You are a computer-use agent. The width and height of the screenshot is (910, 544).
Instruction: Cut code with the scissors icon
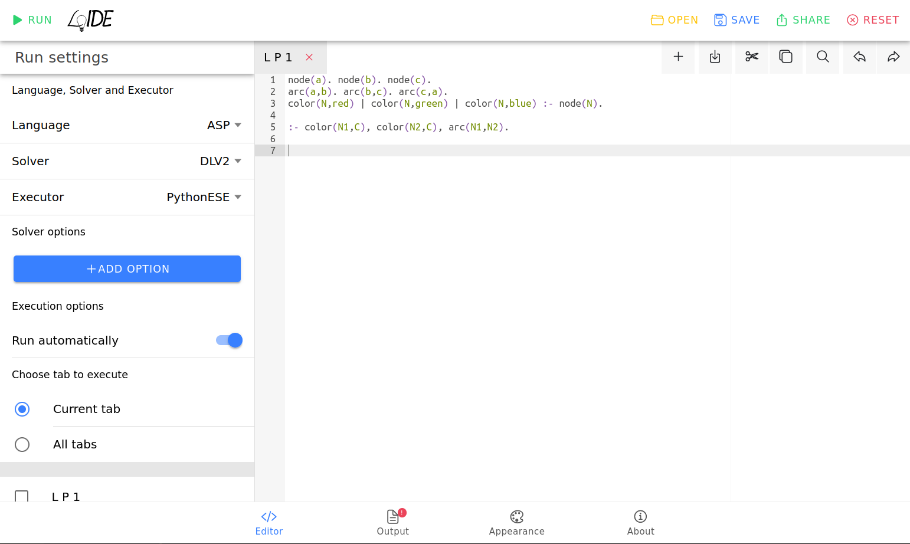751,57
